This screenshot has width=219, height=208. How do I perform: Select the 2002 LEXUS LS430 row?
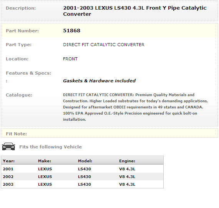tap(82, 176)
